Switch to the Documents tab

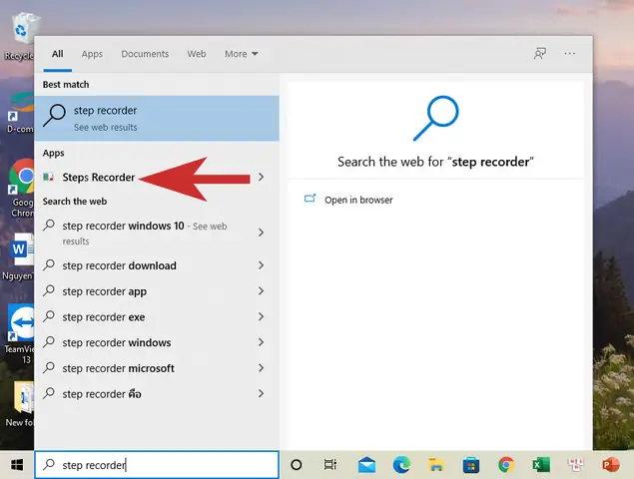(x=145, y=54)
